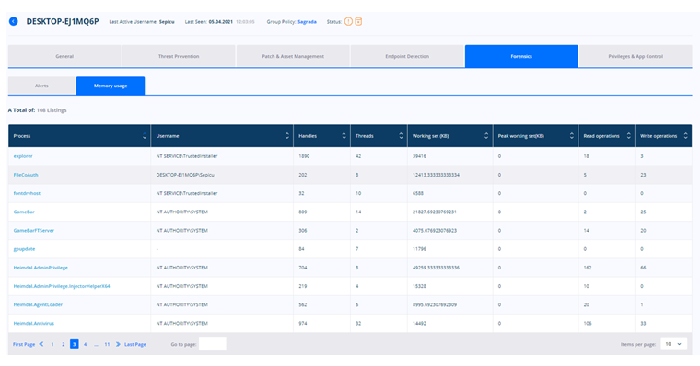The image size is (700, 366).
Task: Sort table by Read operations
Action: [628, 136]
